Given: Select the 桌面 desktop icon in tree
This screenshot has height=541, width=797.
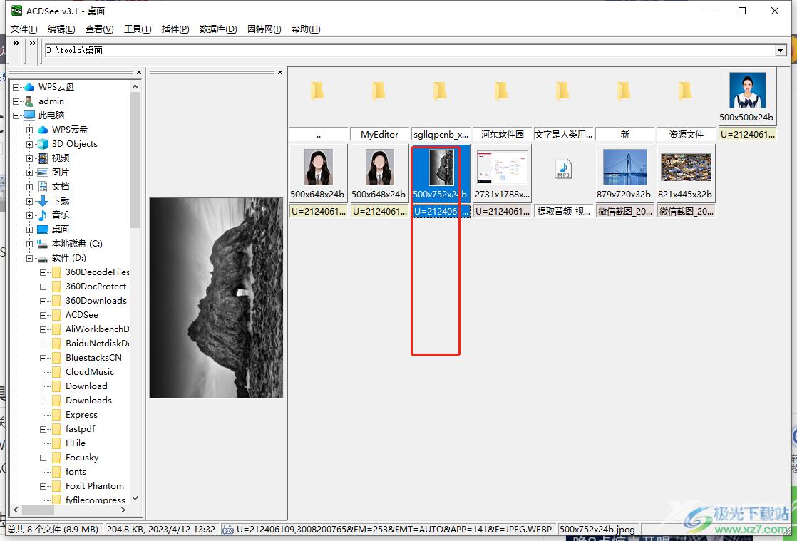Looking at the screenshot, I should pos(43,230).
